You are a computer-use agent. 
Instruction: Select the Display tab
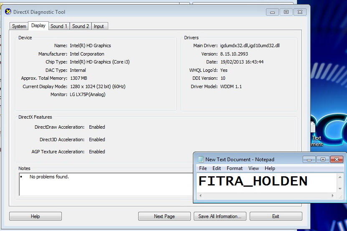point(38,25)
